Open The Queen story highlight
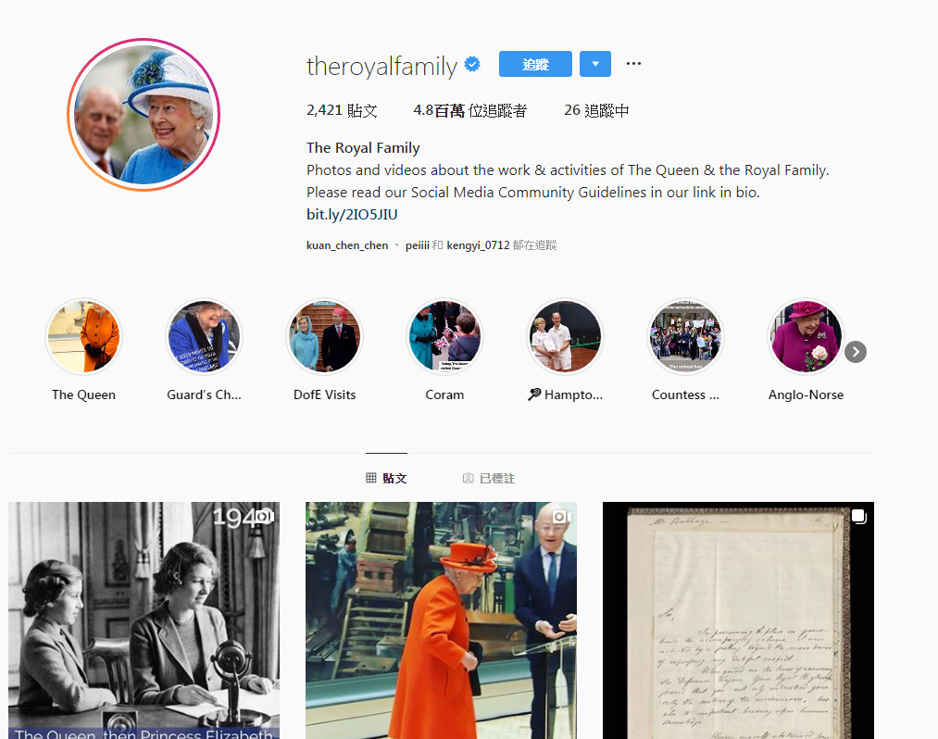The width and height of the screenshot is (938, 739). [83, 337]
